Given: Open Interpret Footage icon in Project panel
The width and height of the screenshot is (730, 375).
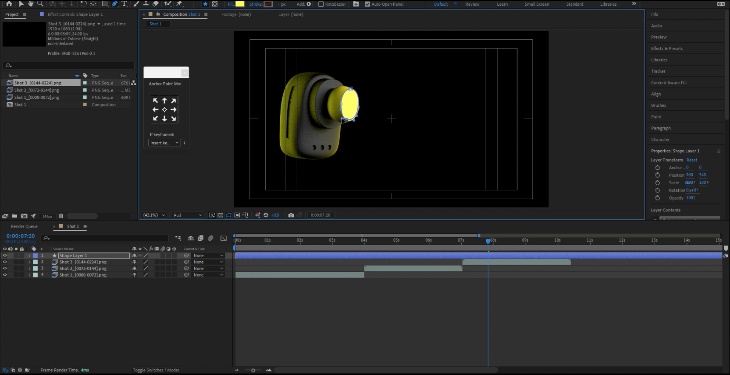Looking at the screenshot, I should 5,216.
